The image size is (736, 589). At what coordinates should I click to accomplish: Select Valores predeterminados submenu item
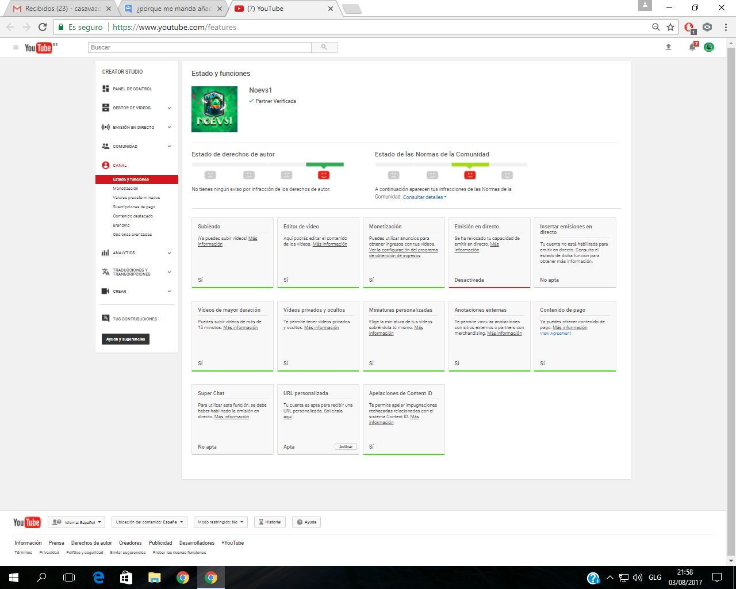tap(136, 197)
